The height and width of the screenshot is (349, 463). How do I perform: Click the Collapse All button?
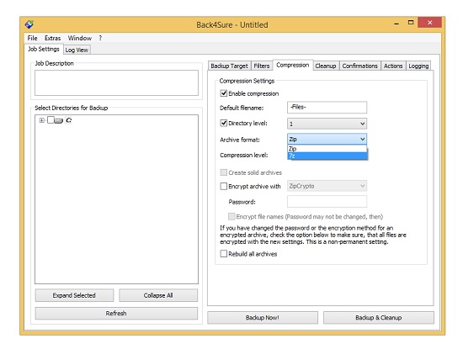[158, 295]
